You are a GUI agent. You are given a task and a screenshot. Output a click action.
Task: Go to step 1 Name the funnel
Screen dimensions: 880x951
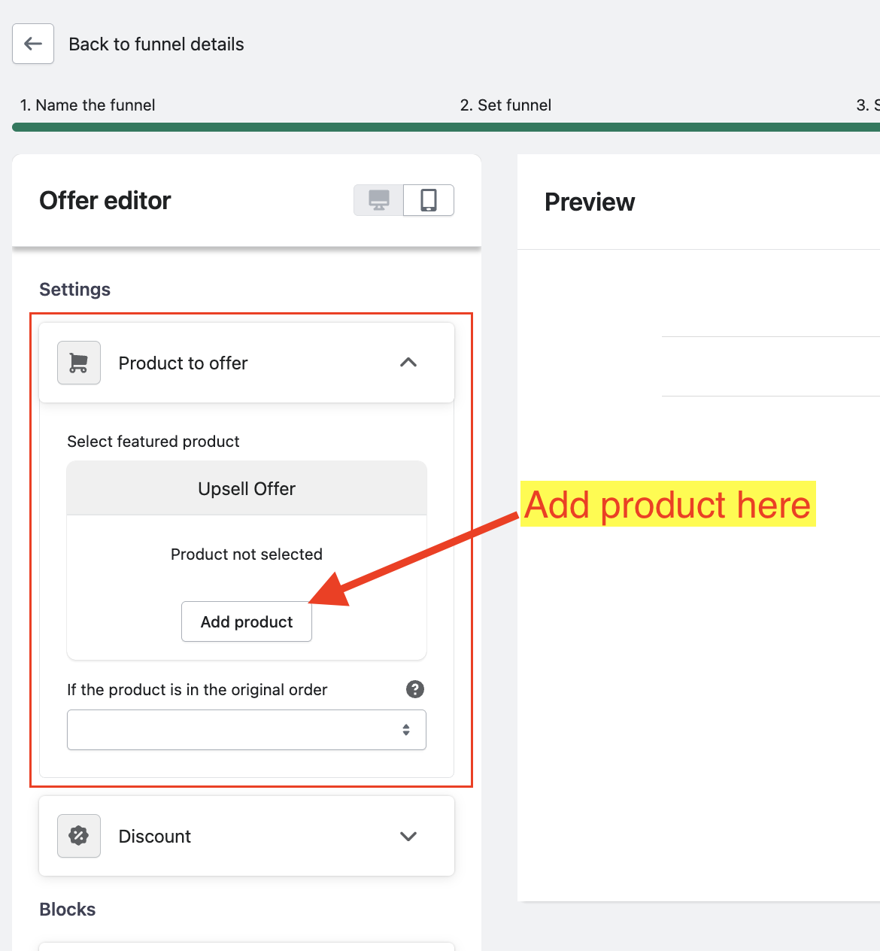point(87,105)
